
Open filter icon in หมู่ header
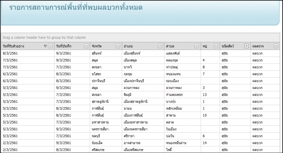[215, 46]
